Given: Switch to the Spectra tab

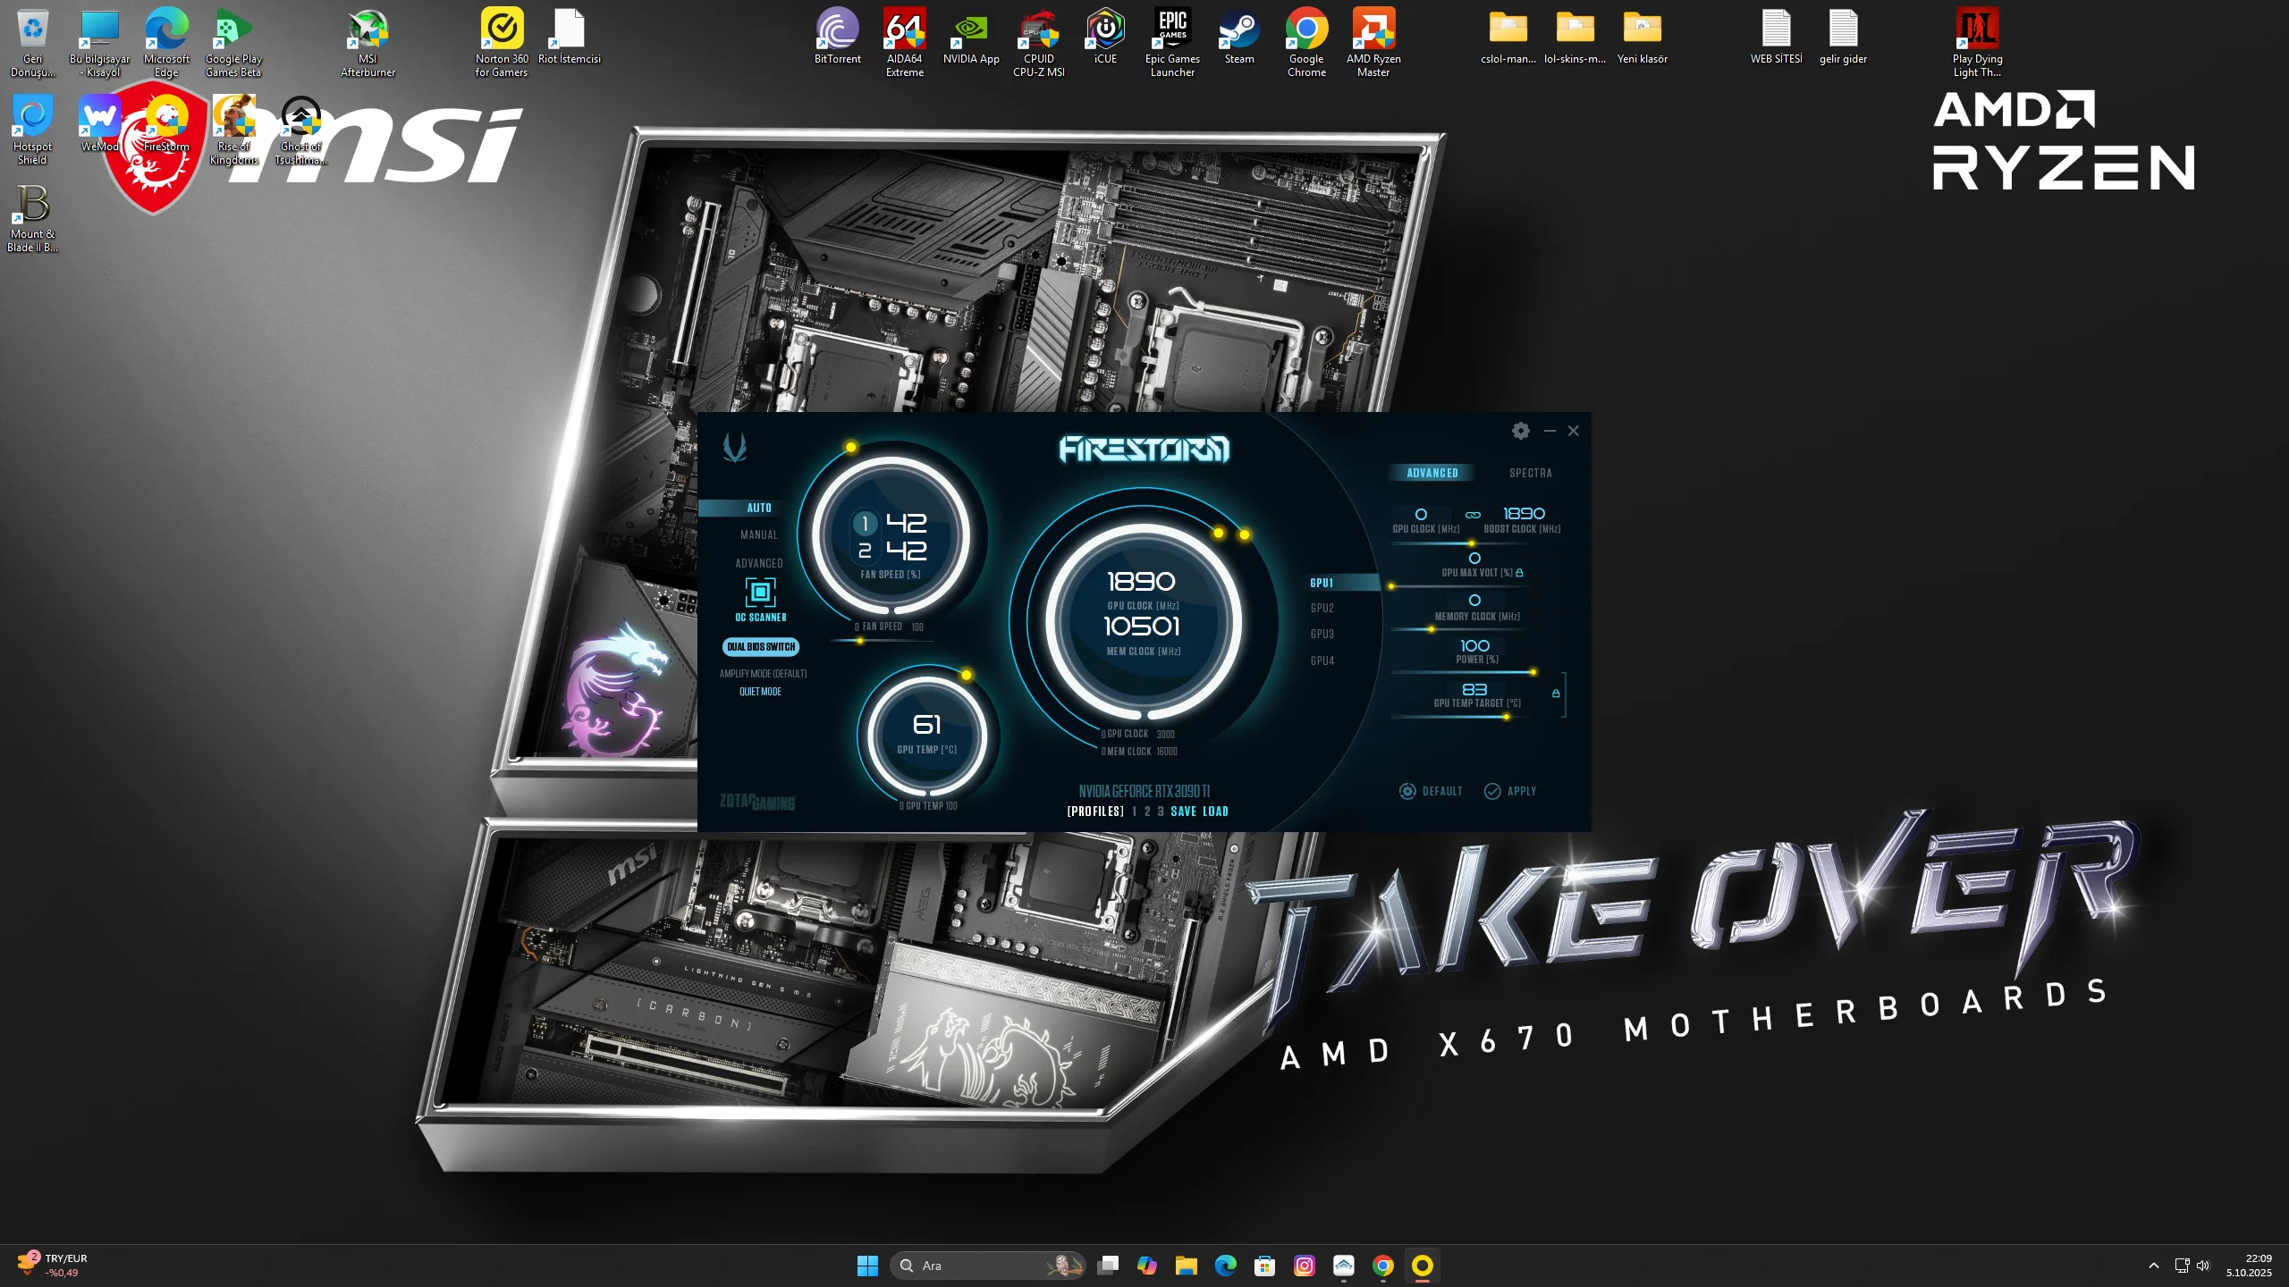Looking at the screenshot, I should (x=1530, y=473).
